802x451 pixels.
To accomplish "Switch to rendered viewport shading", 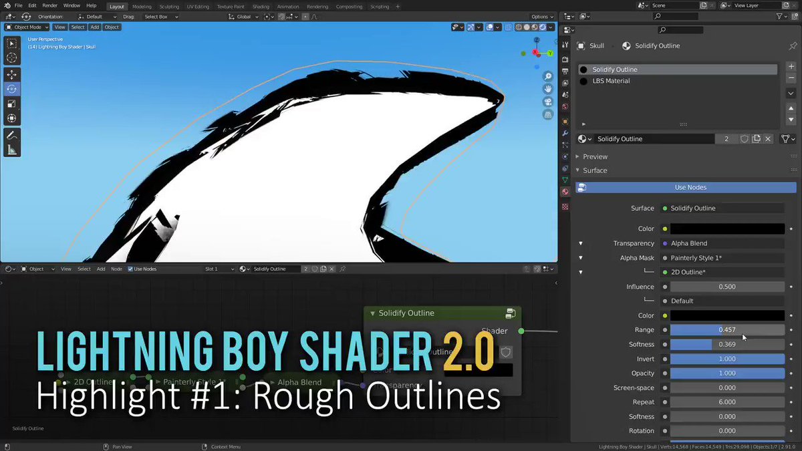I will (543, 27).
